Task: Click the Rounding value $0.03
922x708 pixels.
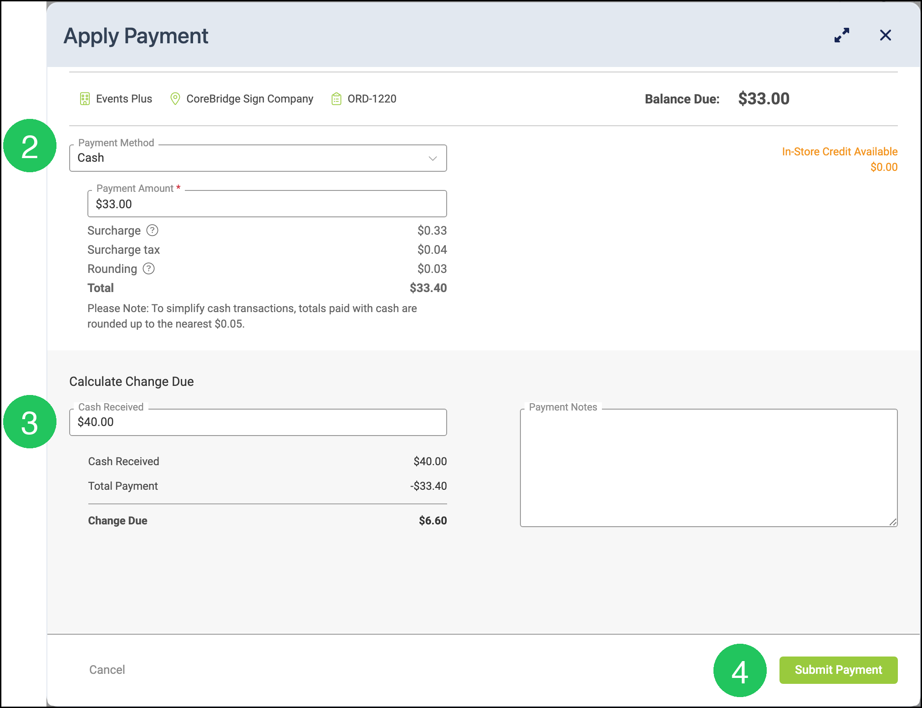Action: (432, 269)
